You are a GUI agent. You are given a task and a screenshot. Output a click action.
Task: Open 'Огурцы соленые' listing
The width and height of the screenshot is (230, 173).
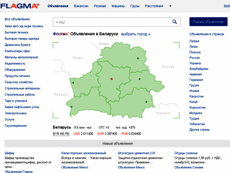[x=186, y=153]
